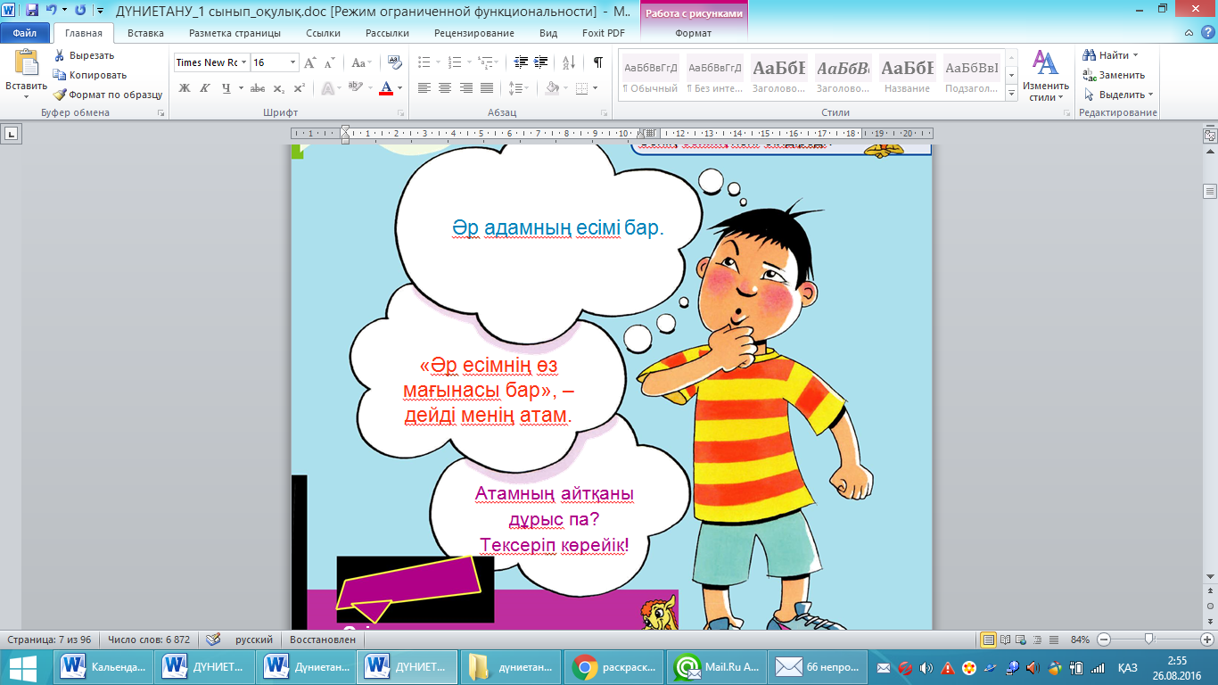Click the Cut (Вырезать) scissors icon
1218x685 pixels.
[x=60, y=55]
